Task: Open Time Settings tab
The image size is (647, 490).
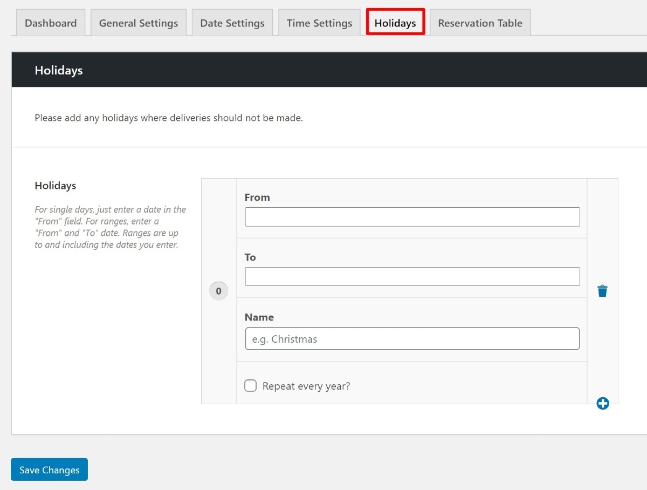Action: (x=319, y=23)
